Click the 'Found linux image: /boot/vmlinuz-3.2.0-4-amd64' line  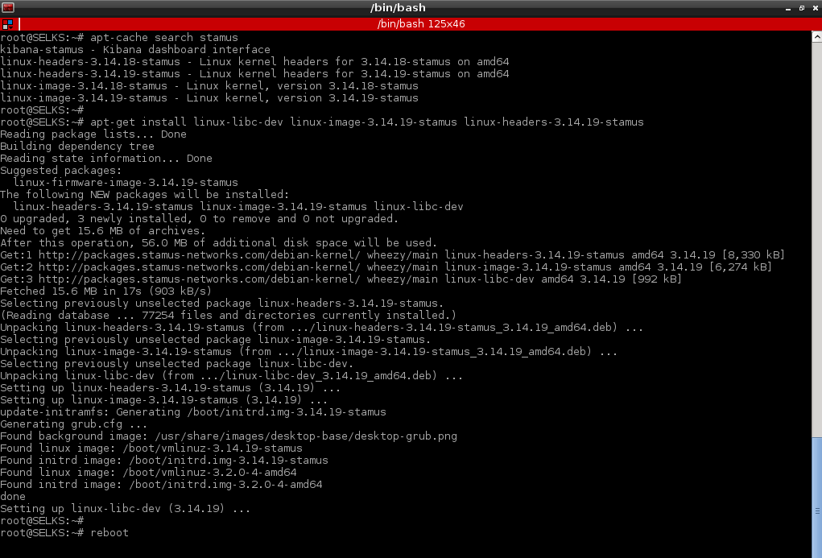pos(148,472)
